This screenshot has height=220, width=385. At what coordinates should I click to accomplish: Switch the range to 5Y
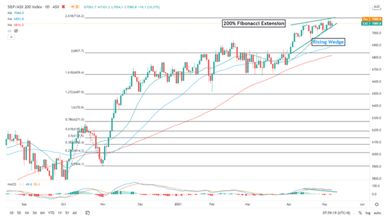(67, 213)
